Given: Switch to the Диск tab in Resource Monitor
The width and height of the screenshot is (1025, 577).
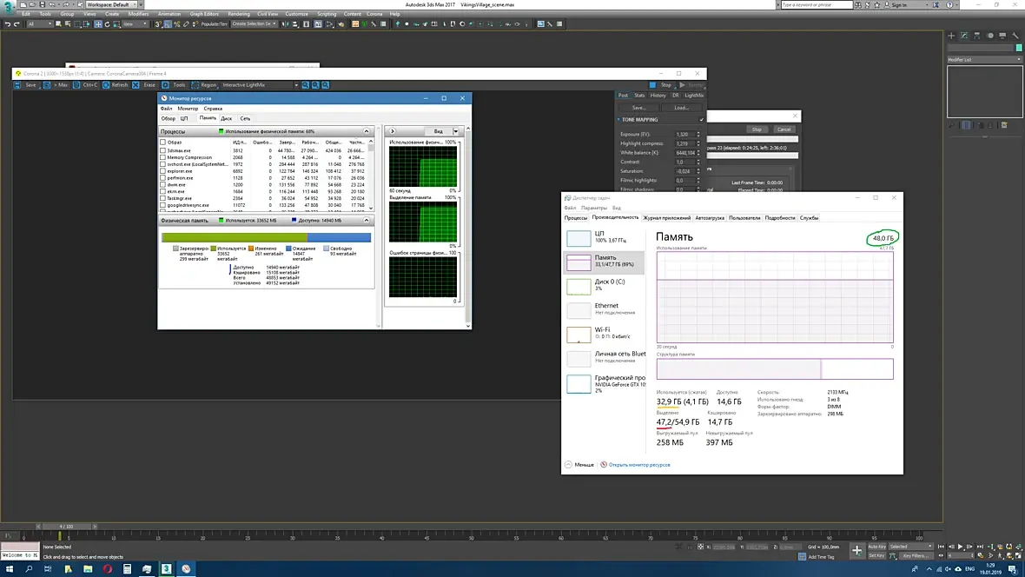Looking at the screenshot, I should [x=226, y=118].
